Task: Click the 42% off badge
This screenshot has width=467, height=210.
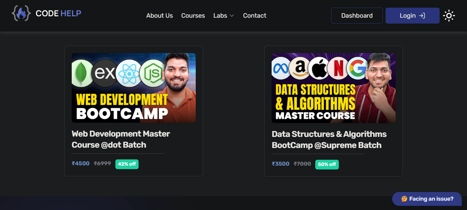Action: [127, 164]
